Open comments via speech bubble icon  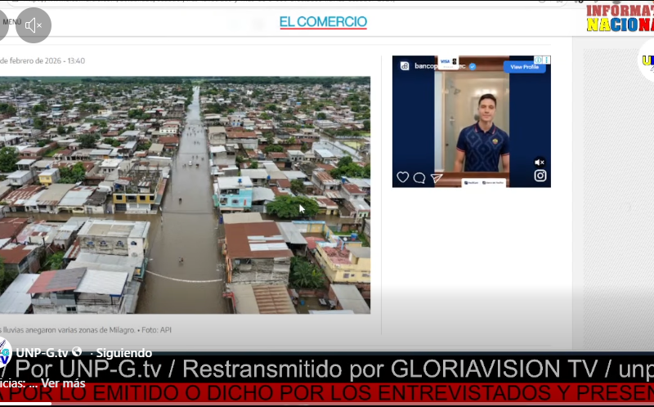coord(419,177)
